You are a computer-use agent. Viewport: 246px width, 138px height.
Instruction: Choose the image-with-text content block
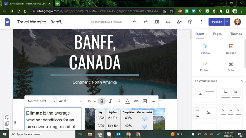click(x=205, y=94)
